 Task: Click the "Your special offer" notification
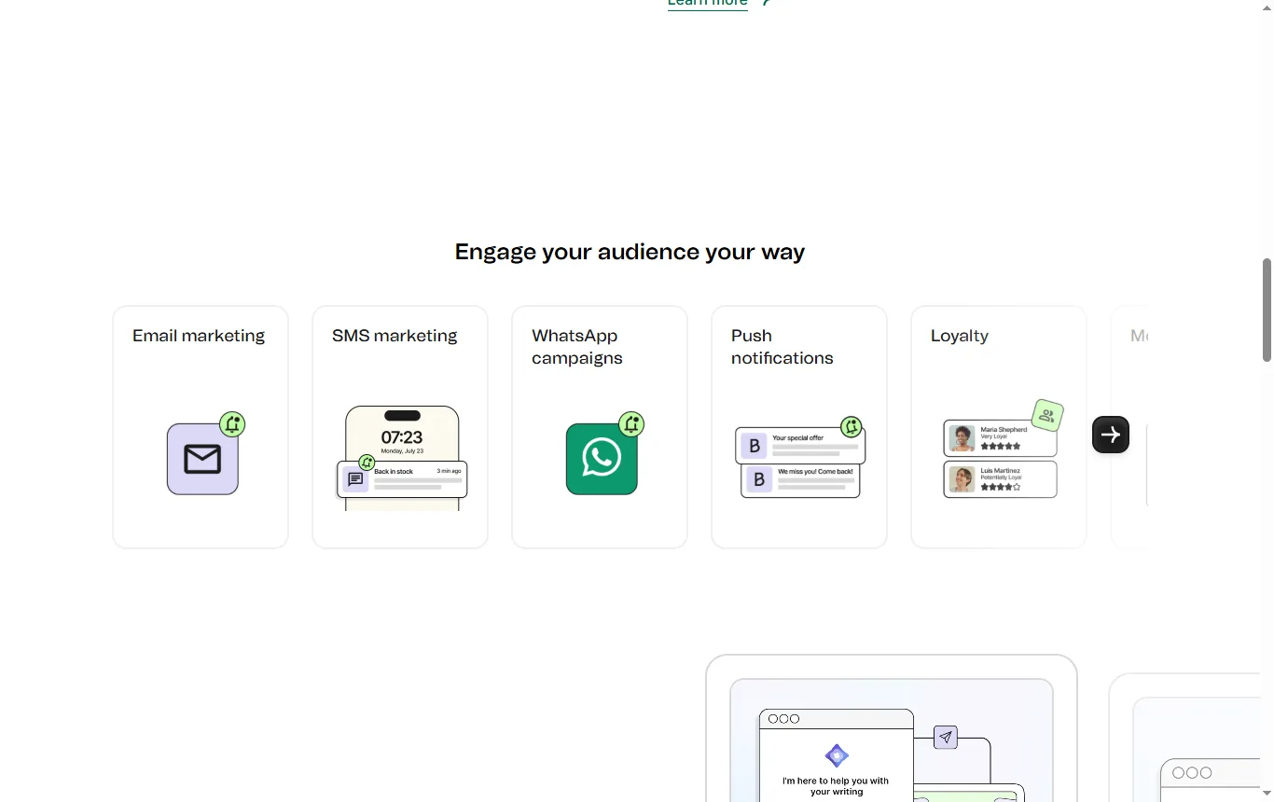[800, 446]
